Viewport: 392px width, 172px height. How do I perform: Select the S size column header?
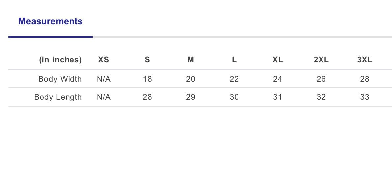(147, 60)
